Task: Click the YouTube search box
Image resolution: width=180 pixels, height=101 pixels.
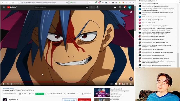Action: pos(60,7)
